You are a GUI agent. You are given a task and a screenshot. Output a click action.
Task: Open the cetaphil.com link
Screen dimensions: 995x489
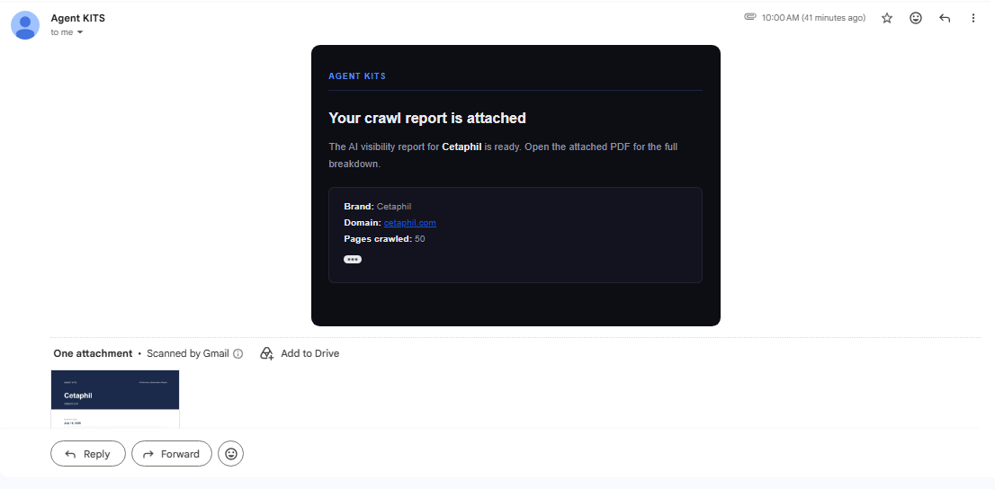pyautogui.click(x=410, y=223)
